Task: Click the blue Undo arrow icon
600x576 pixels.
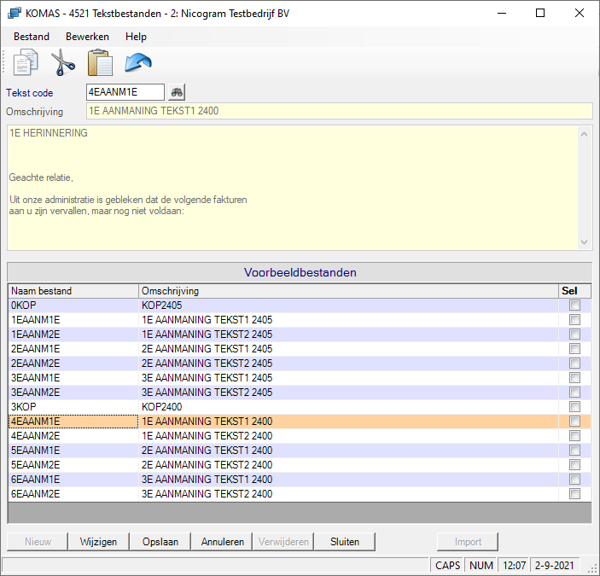Action: pos(138,62)
